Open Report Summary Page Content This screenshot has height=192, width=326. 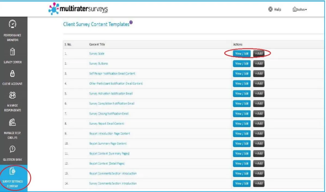tap(108, 143)
